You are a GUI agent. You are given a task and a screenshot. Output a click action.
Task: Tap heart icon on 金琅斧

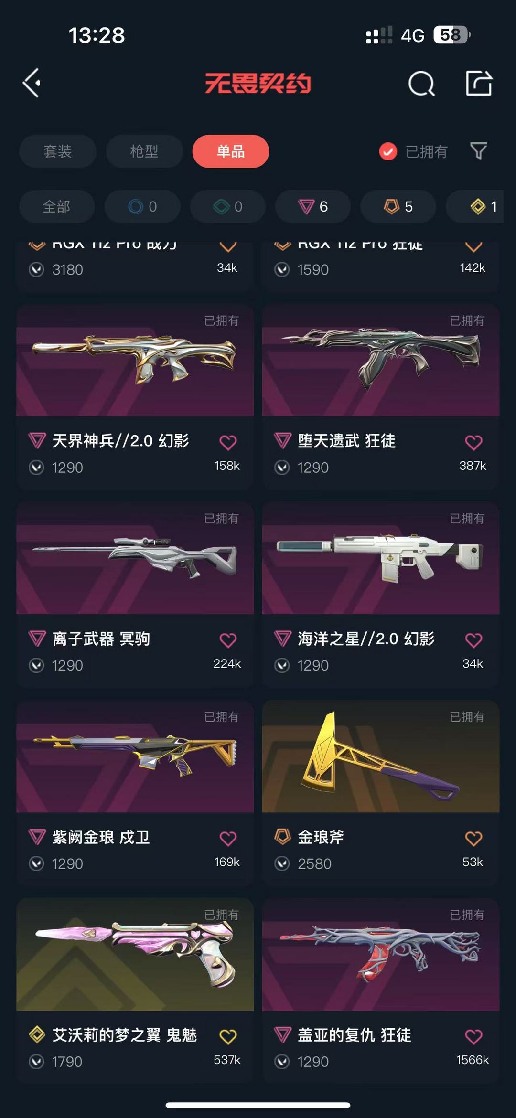pos(473,838)
